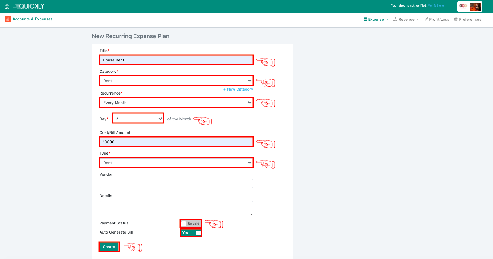The width and height of the screenshot is (493, 259).
Task: Expand the Category dropdown showing Rent
Action: pyautogui.click(x=176, y=81)
